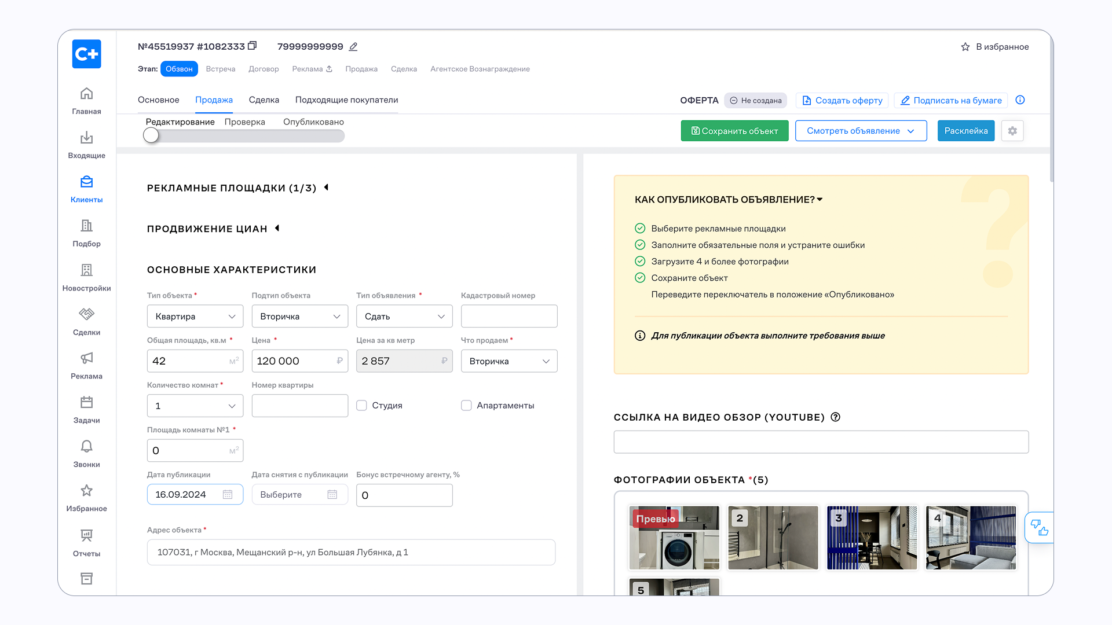This screenshot has width=1112, height=625.
Task: Set publication status to Опубликовано
Action: pyautogui.click(x=313, y=122)
